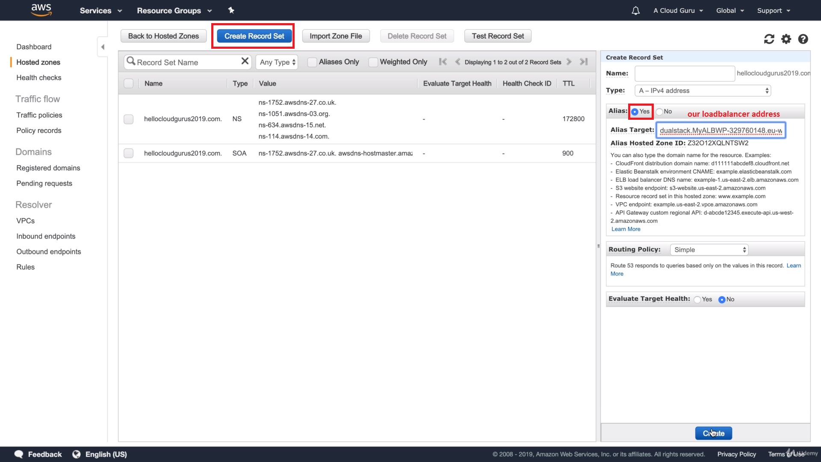
Task: Click the AWS logo
Action: [x=41, y=9]
